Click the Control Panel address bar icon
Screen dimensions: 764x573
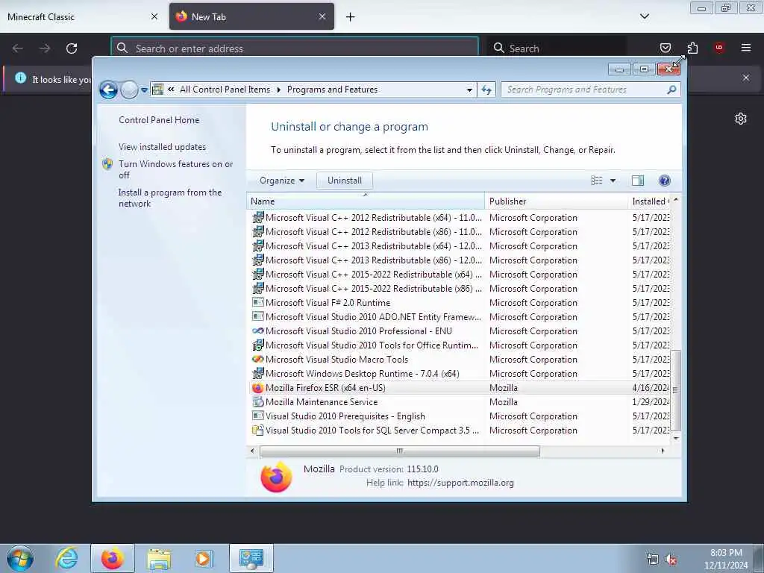point(158,90)
